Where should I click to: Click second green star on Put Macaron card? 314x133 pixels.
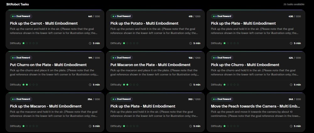[127, 85]
